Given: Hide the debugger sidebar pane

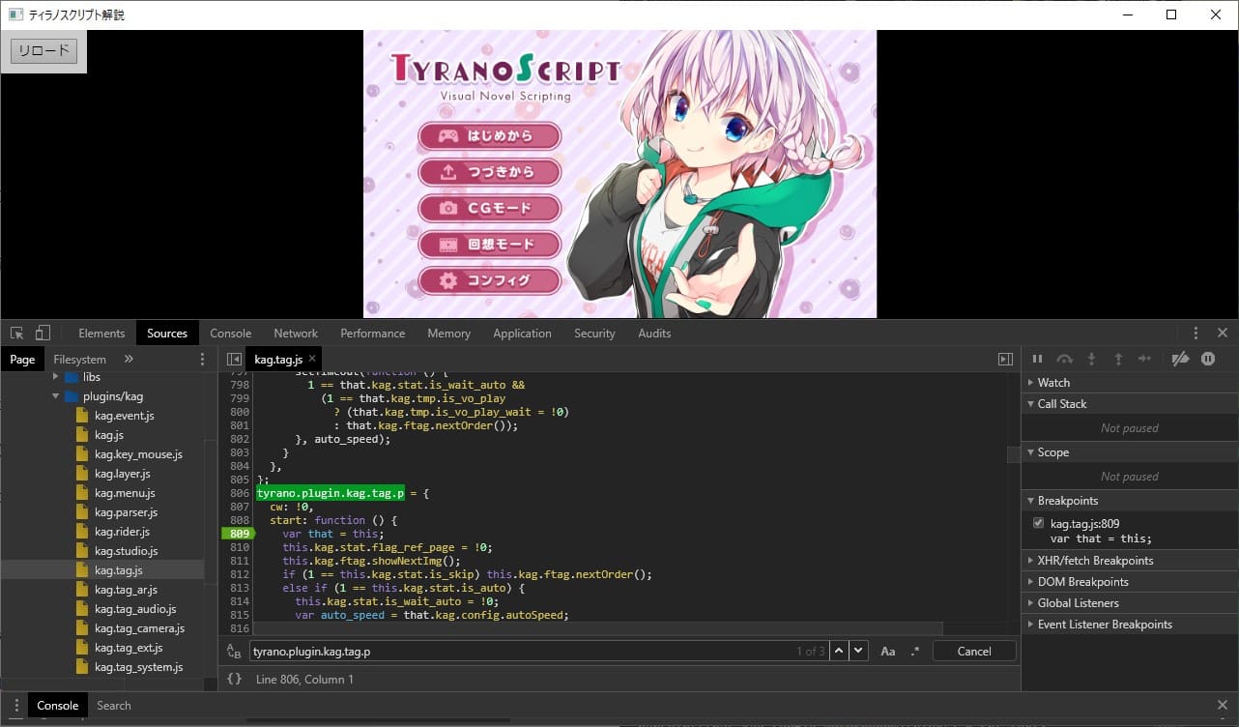Looking at the screenshot, I should click(1005, 360).
